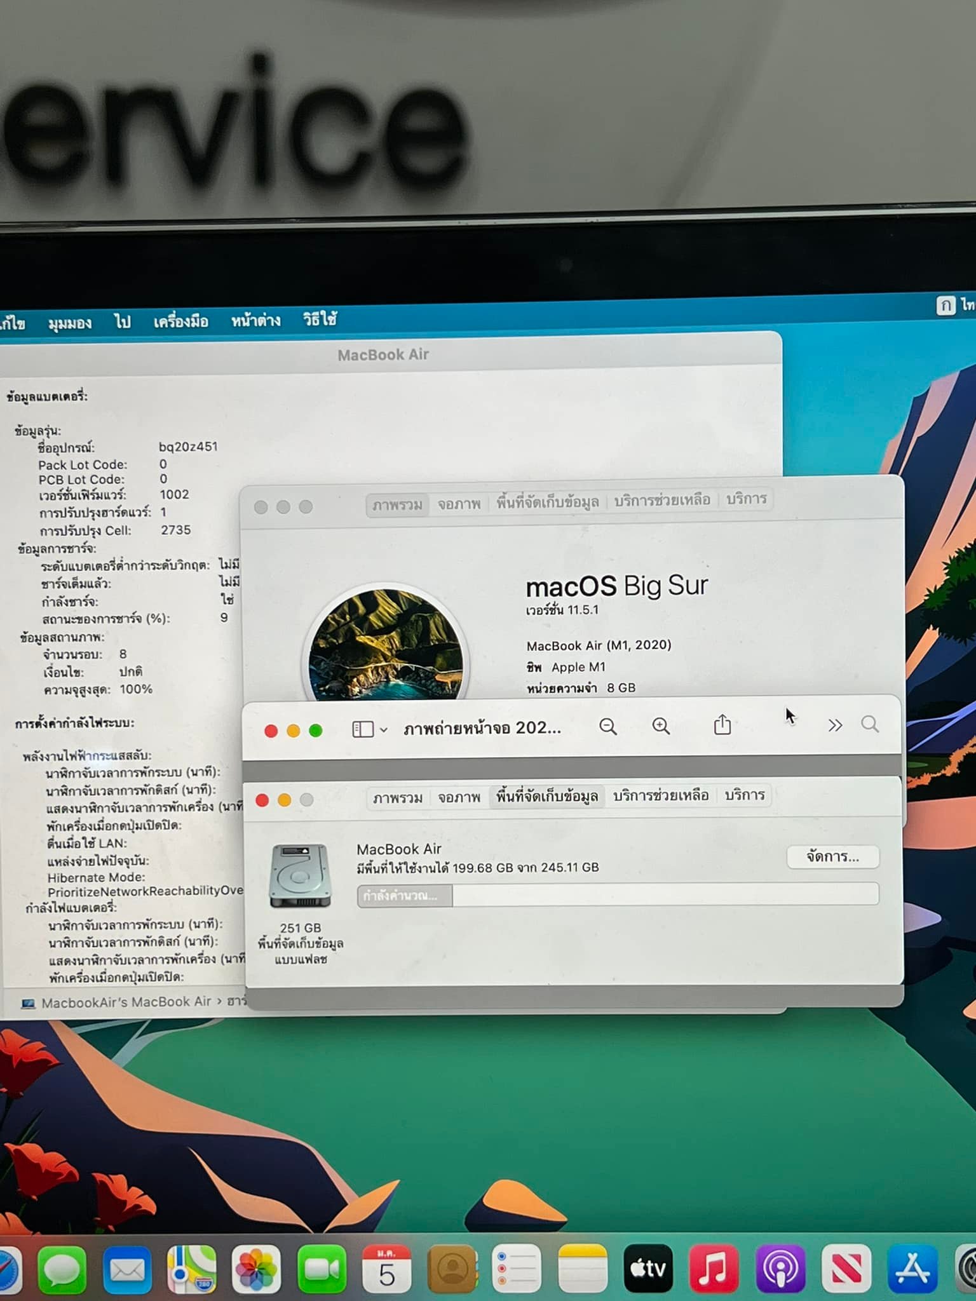The width and height of the screenshot is (976, 1301).
Task: Click the flash storage drive icon
Action: click(300, 876)
